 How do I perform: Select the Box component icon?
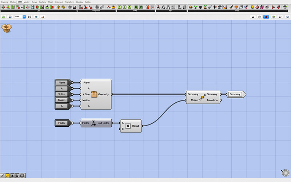tap(94, 94)
